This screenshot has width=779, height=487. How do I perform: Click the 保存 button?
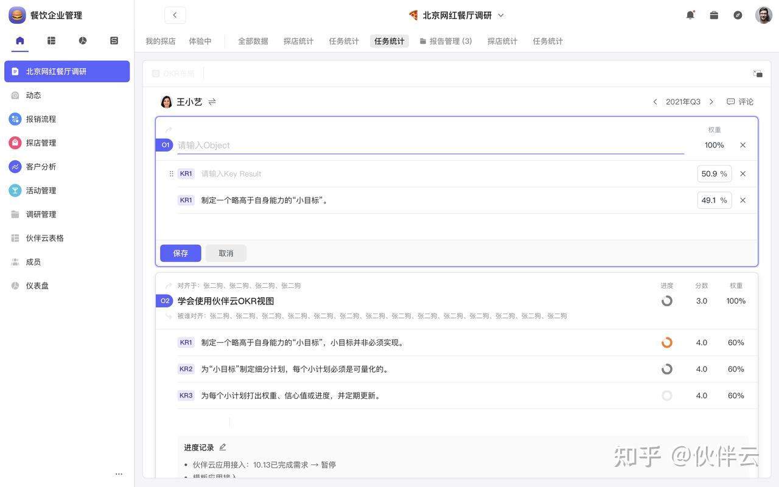click(181, 253)
